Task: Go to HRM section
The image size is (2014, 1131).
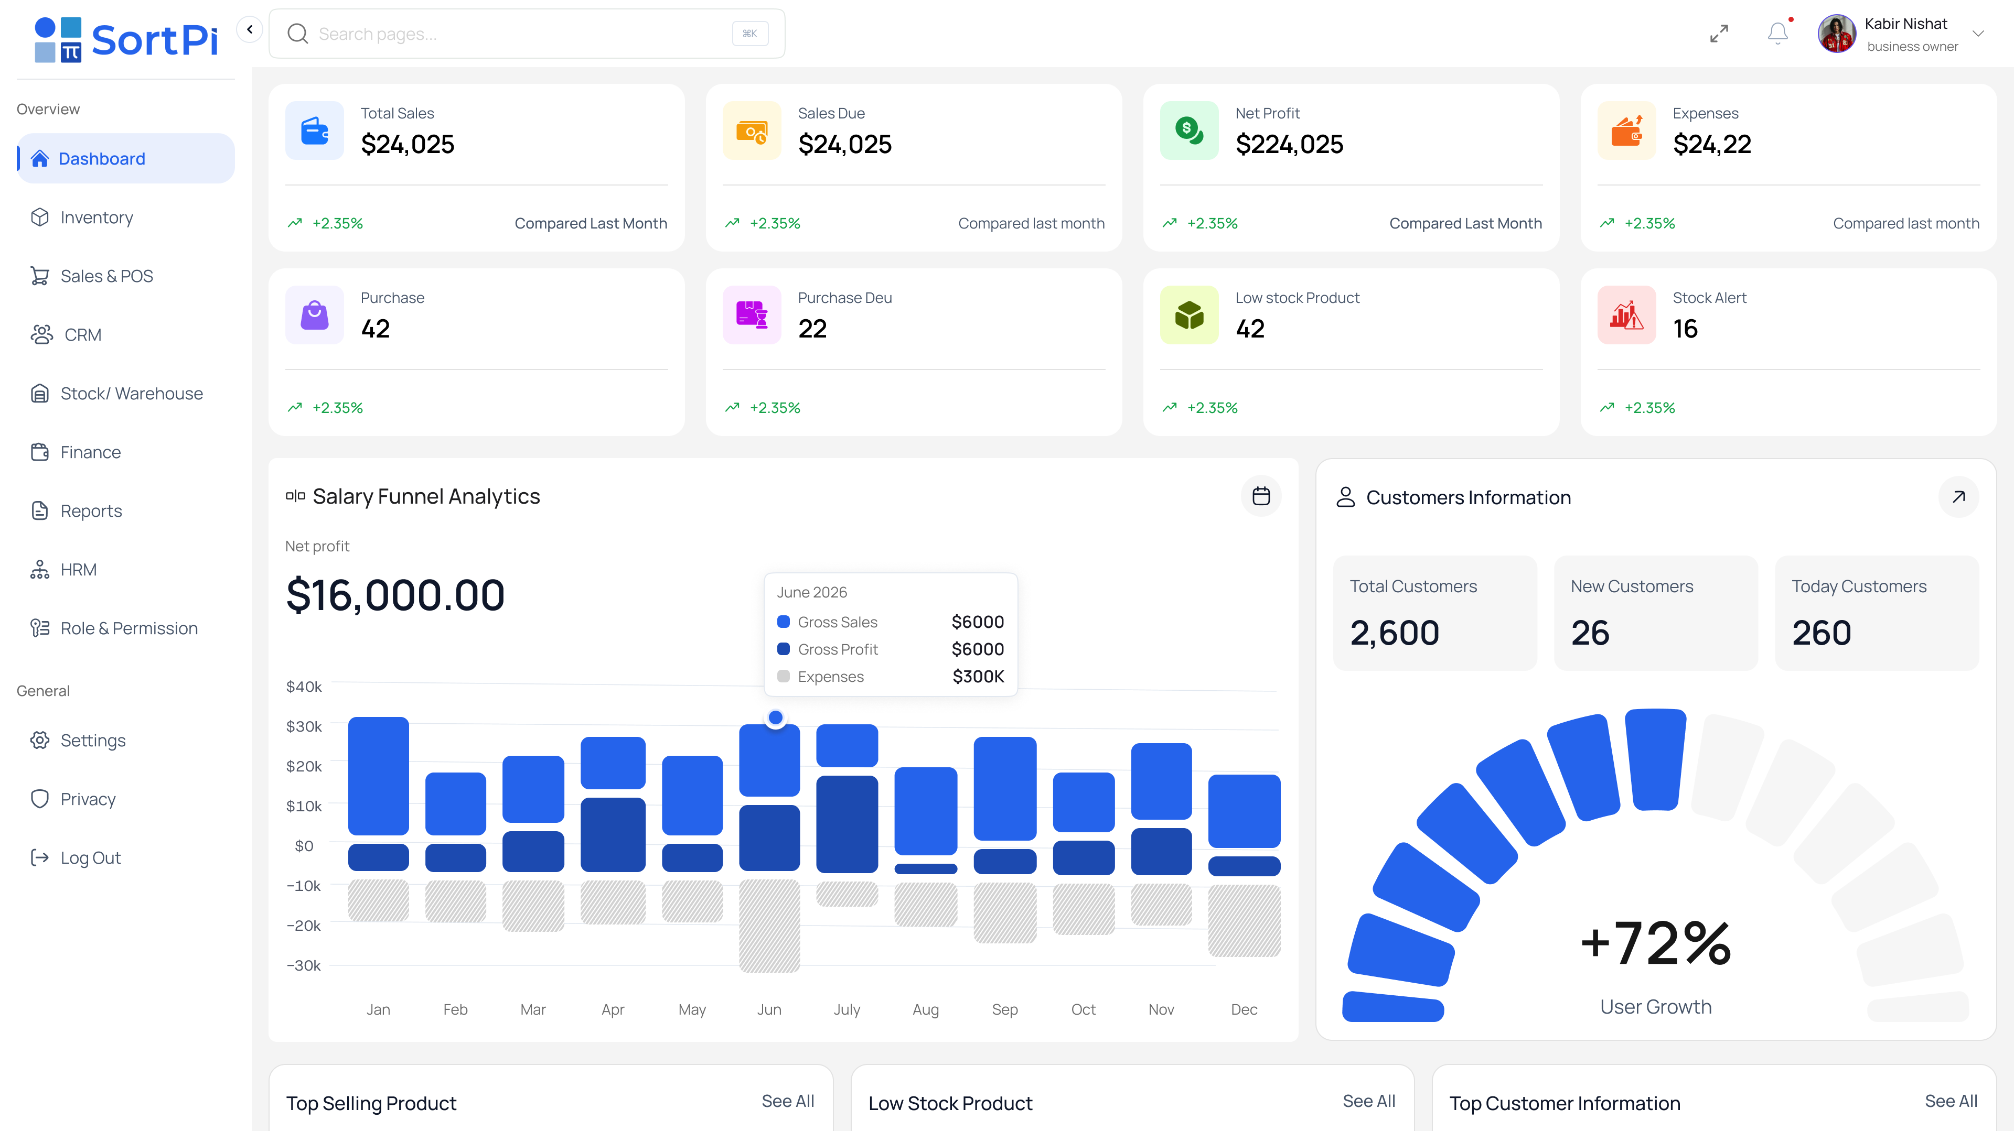Action: (x=126, y=569)
